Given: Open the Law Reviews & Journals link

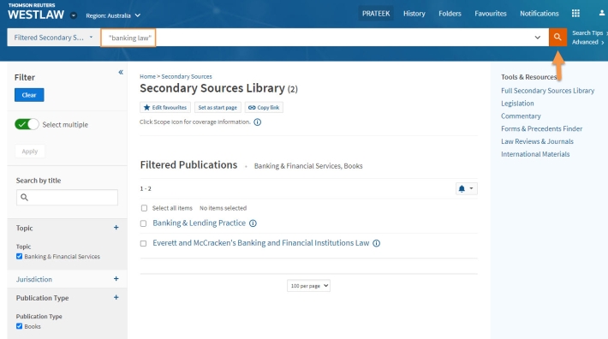Looking at the screenshot, I should [537, 141].
